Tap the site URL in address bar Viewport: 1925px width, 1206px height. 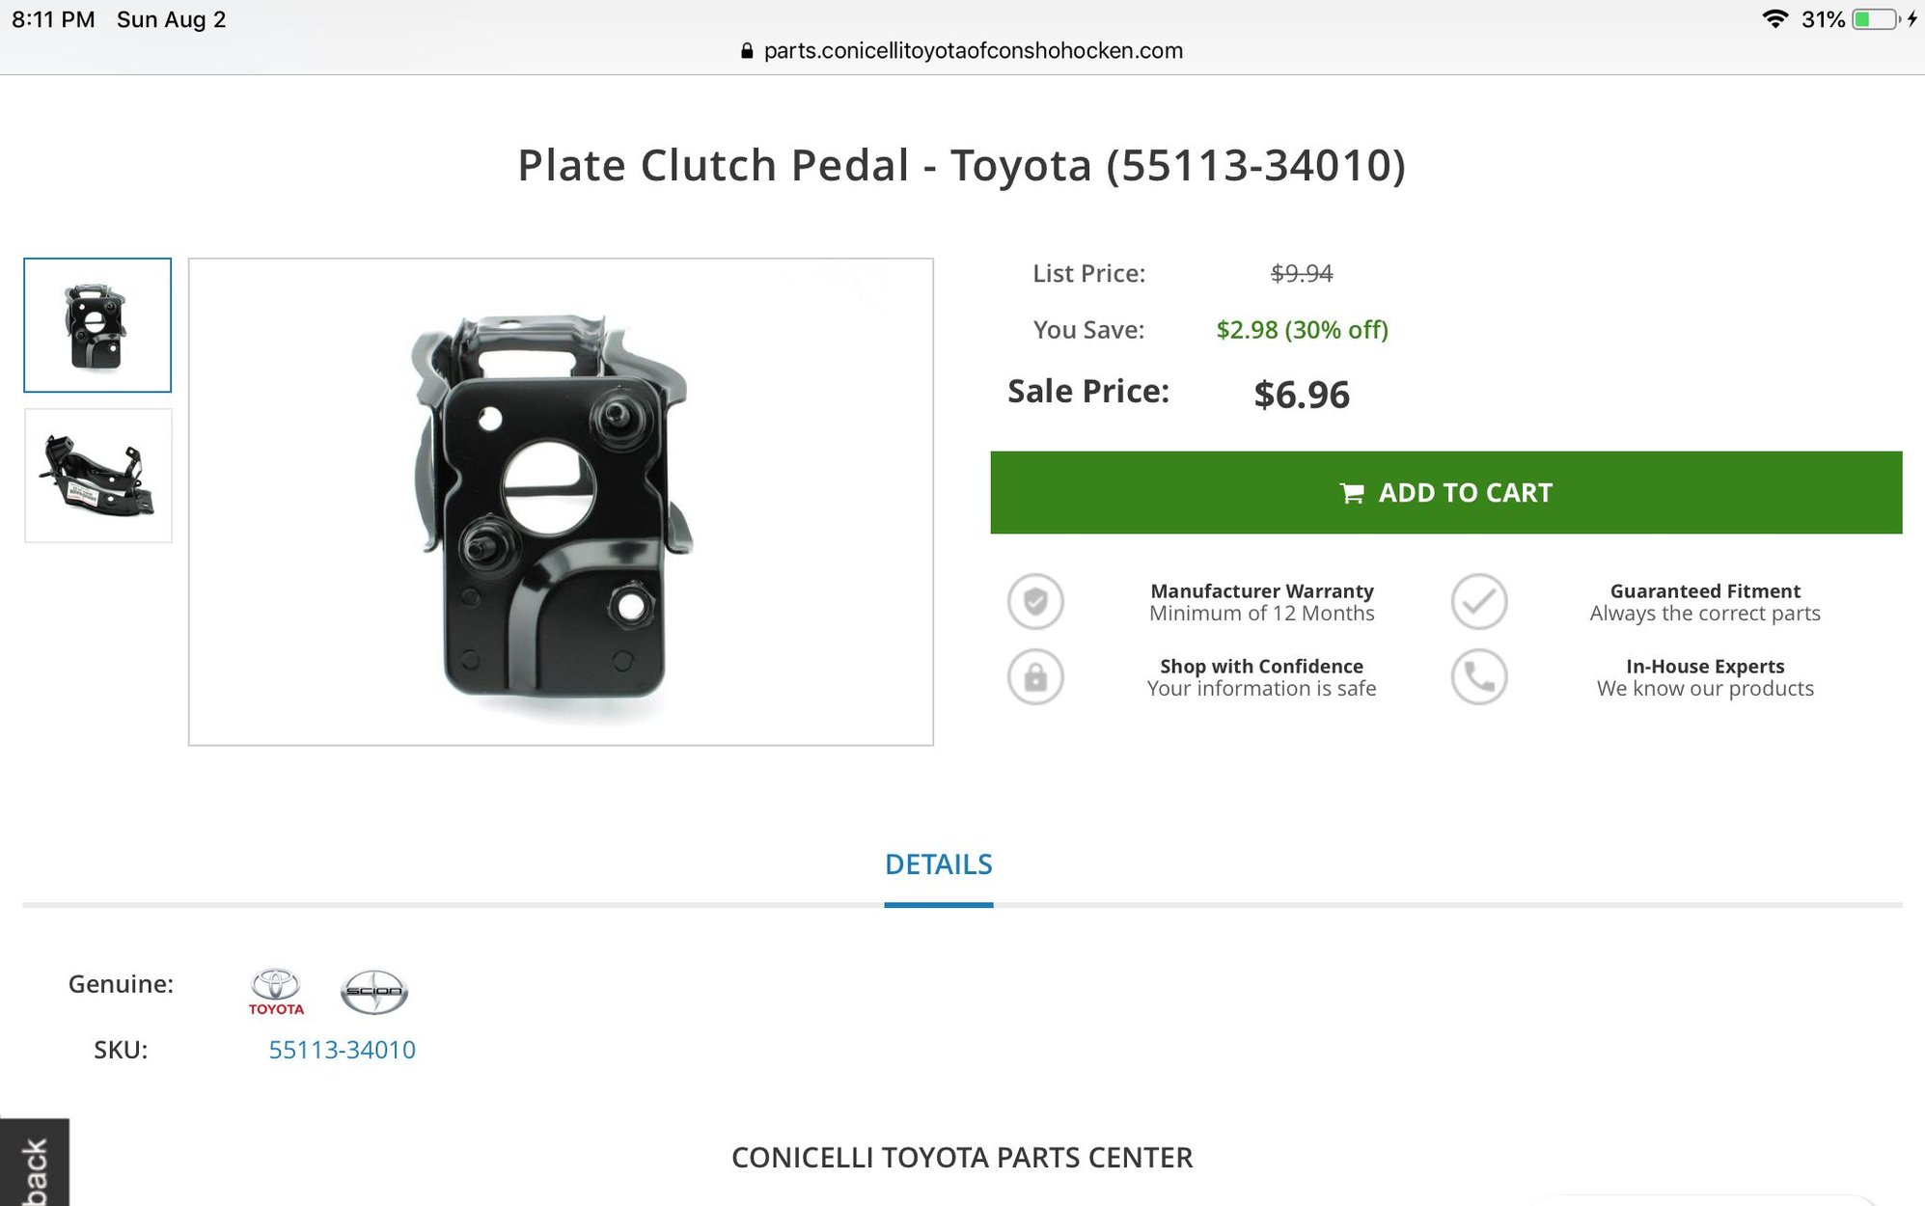(973, 51)
